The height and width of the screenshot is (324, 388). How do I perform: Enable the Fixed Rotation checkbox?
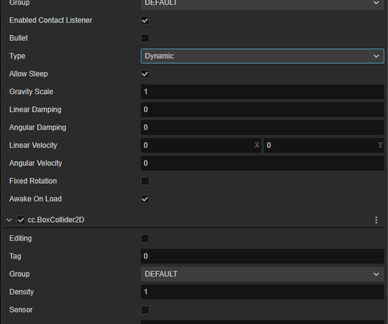[145, 181]
